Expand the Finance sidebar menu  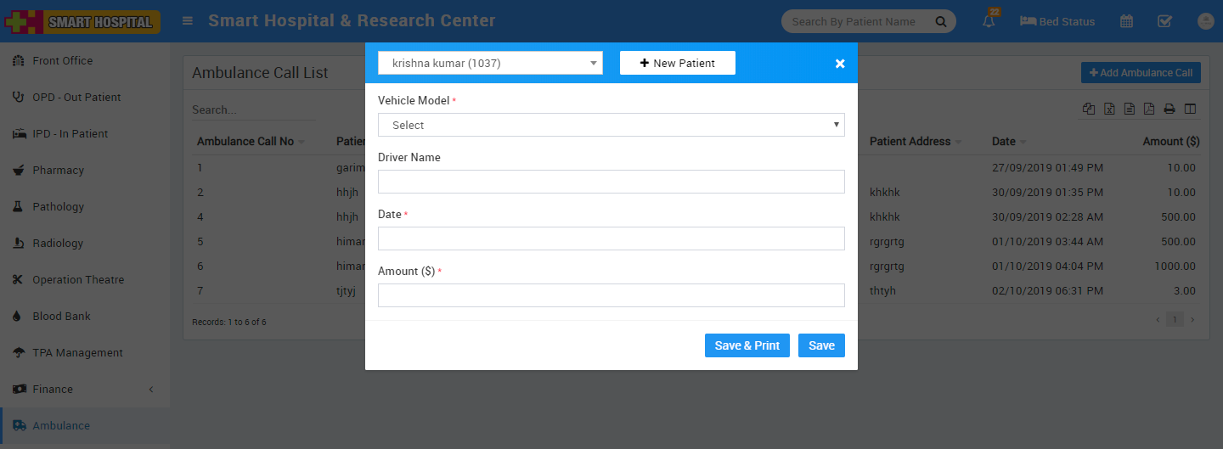[85, 390]
